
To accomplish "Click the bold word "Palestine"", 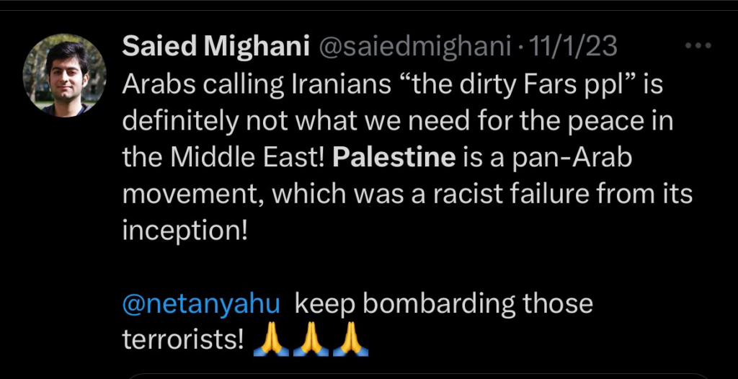I will click(x=394, y=159).
